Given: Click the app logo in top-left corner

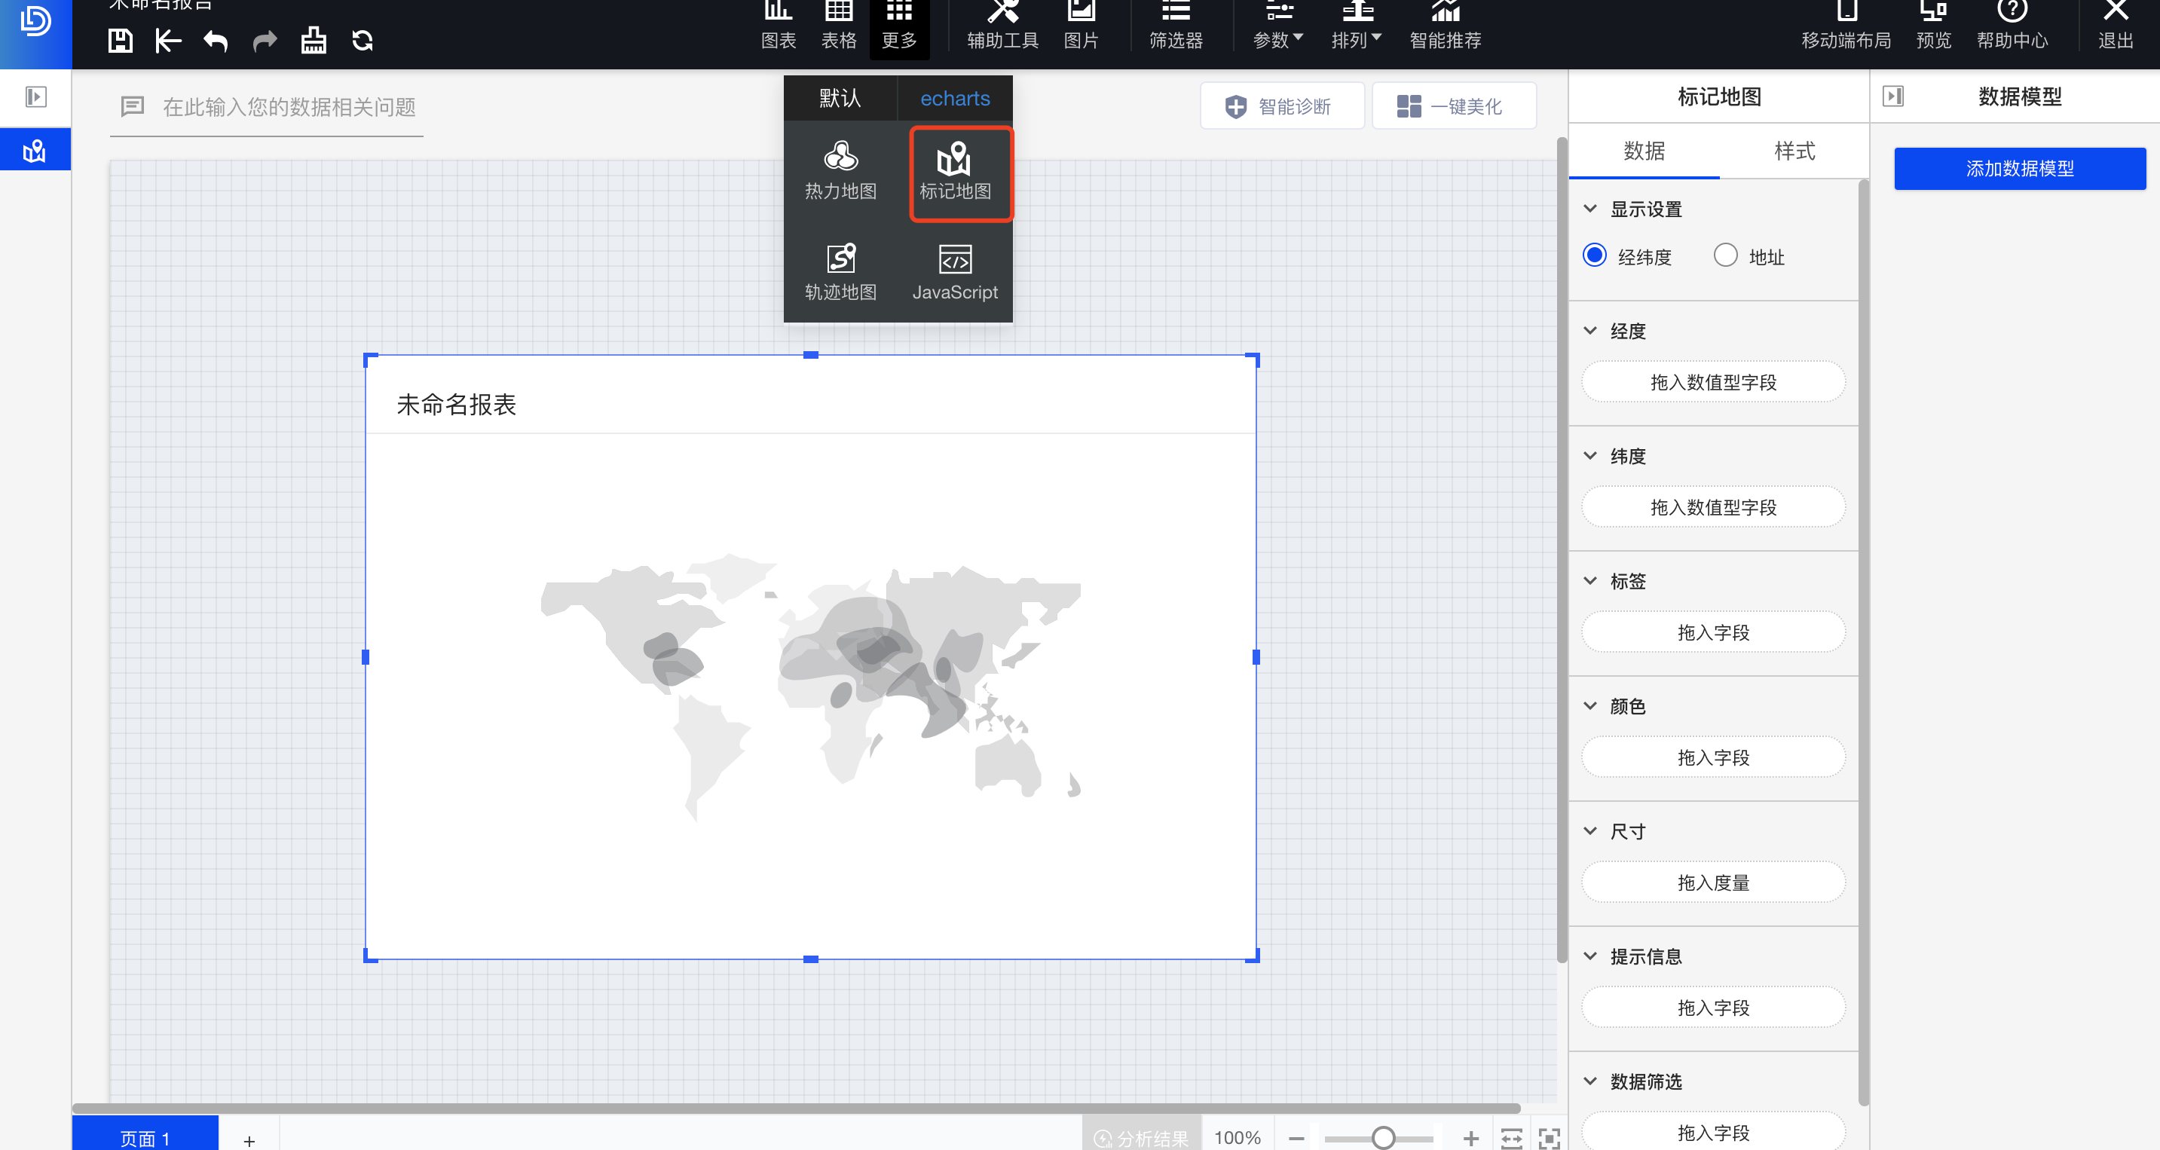Looking at the screenshot, I should (x=35, y=22).
